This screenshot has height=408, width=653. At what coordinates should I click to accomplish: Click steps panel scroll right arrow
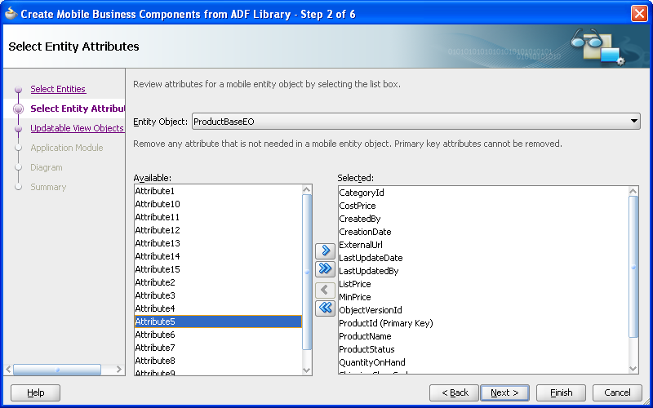118,370
